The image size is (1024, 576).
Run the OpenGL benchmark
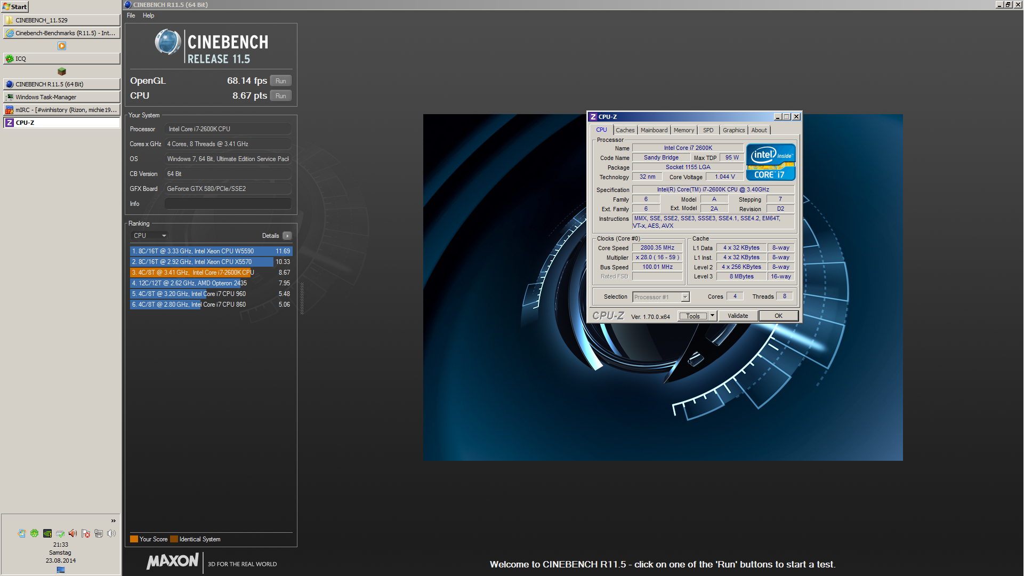tap(280, 81)
